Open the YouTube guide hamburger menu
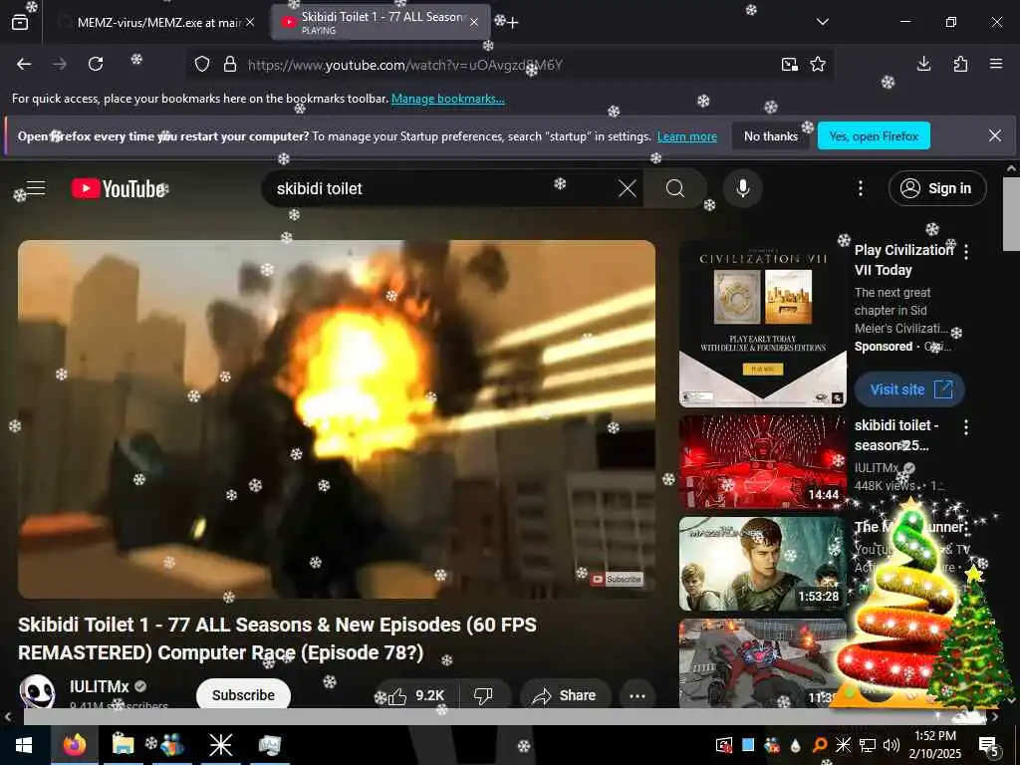 pos(35,188)
